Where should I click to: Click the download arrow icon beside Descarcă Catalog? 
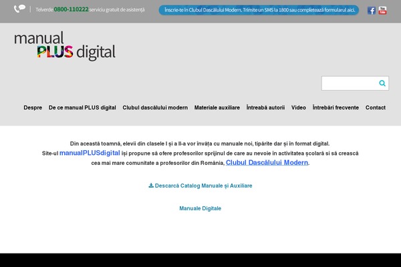click(151, 186)
